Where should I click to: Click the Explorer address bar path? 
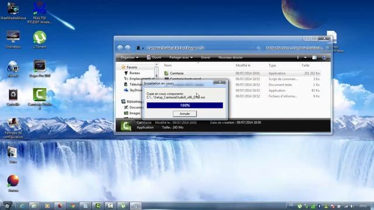pyautogui.click(x=176, y=48)
